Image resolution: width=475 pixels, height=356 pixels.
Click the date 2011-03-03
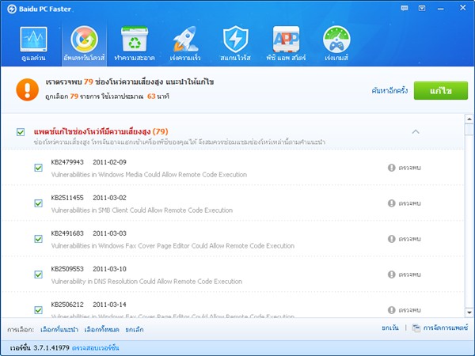coord(109,233)
